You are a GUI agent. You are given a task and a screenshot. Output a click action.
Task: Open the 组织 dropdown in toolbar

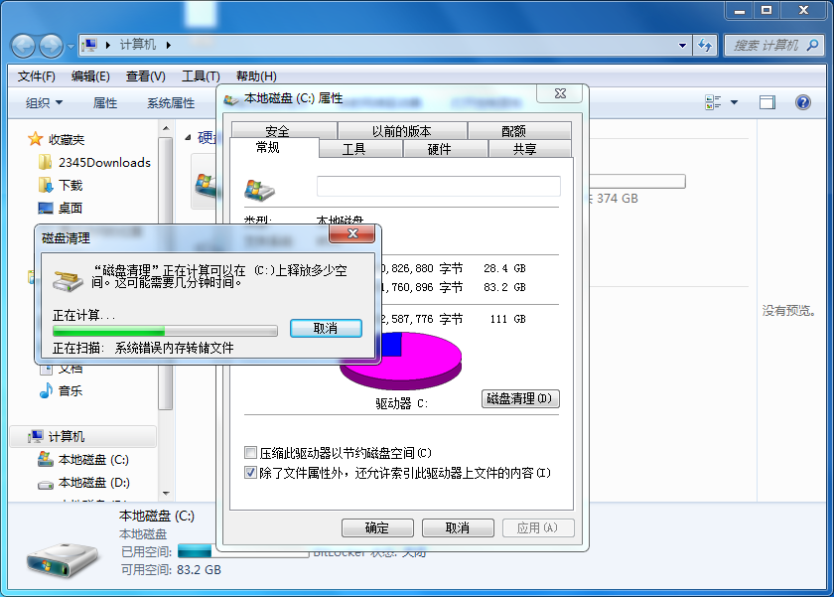[44, 102]
